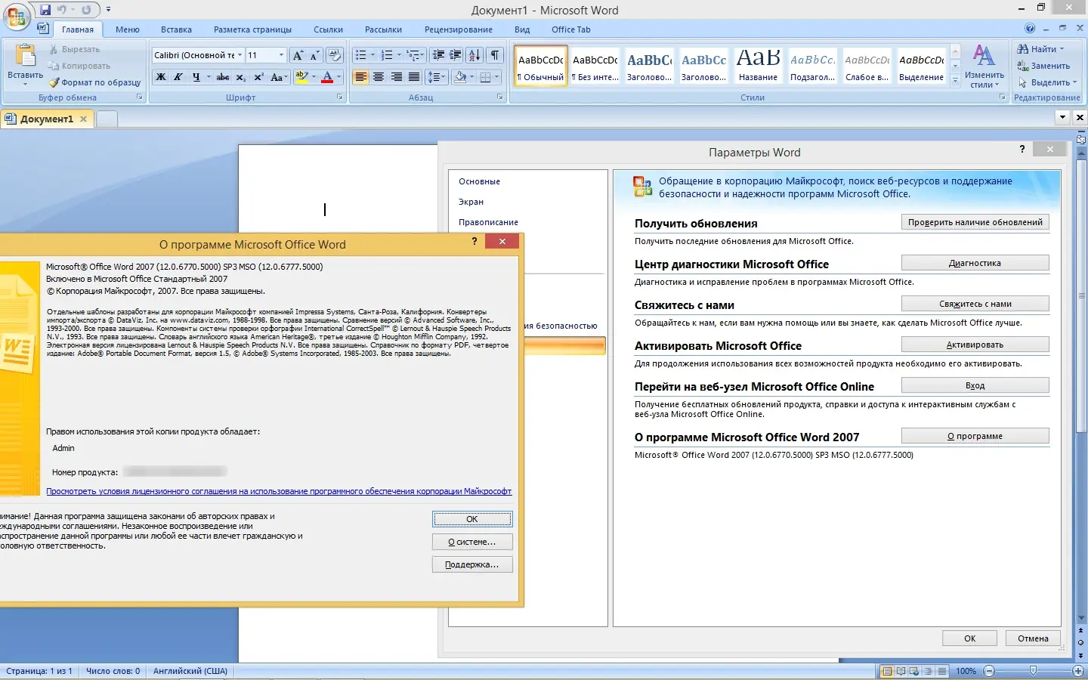Viewport: 1088px width, 680px height.
Task: Click the font color (red A) button
Action: tap(326, 77)
